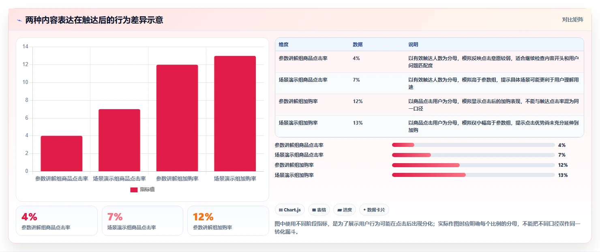Open the 4% 参数讲解组商品点击率 stat card
Image resolution: width=600 pixels, height=252 pixels.
57,221
